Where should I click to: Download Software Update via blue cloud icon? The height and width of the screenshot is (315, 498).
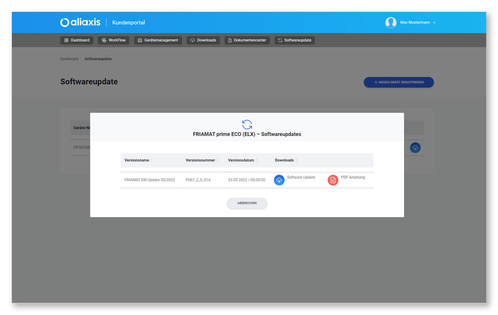[x=279, y=180]
